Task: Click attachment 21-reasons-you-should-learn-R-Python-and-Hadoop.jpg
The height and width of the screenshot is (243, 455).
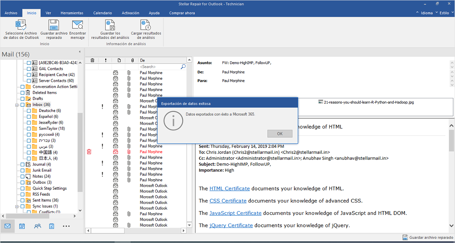Action: tap(366, 102)
